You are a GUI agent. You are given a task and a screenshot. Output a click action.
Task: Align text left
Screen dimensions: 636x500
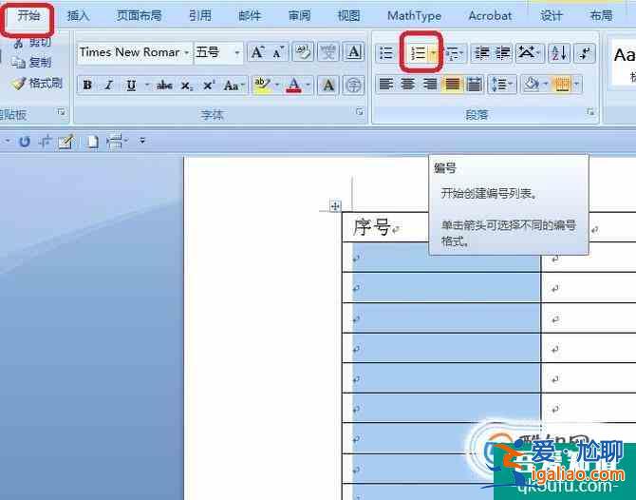pos(385,85)
